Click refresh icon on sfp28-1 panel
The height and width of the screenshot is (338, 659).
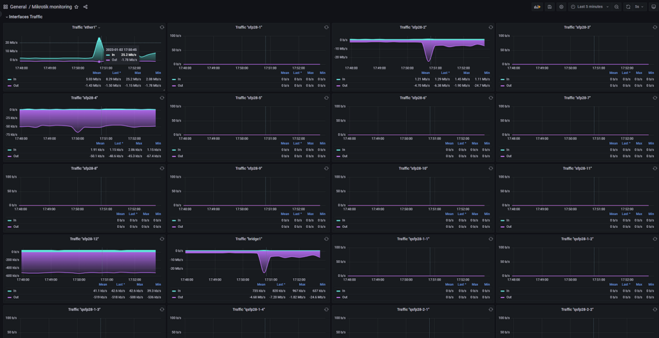(x=326, y=27)
